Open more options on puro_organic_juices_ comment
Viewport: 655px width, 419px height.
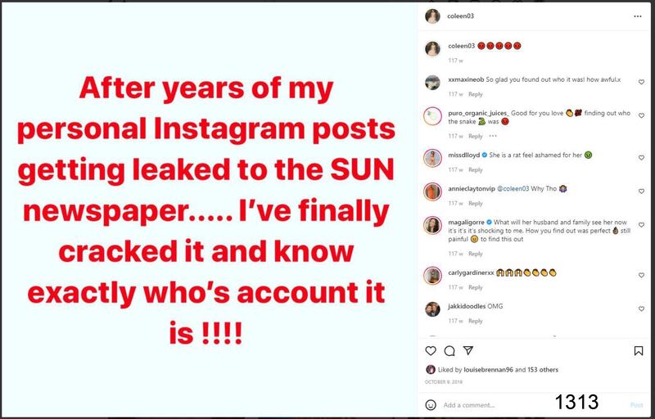pyautogui.click(x=492, y=136)
